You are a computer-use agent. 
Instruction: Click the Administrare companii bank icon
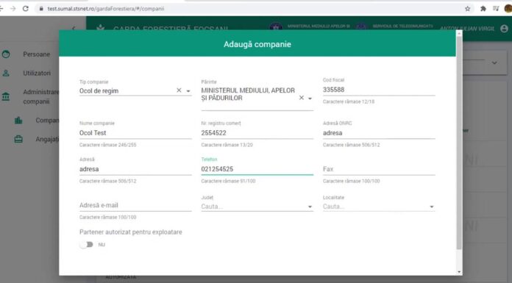pyautogui.click(x=6, y=96)
